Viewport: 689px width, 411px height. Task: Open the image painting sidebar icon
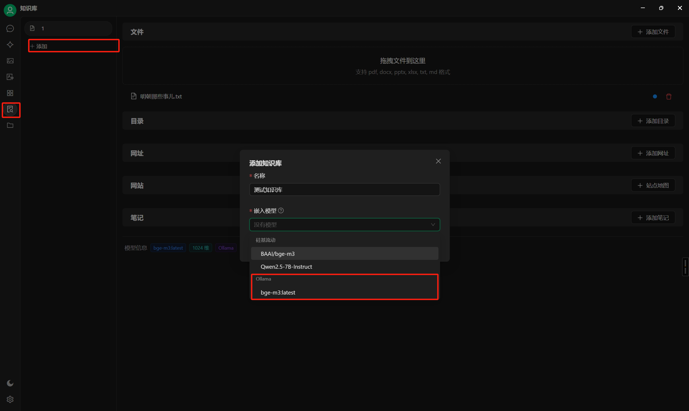[10, 61]
